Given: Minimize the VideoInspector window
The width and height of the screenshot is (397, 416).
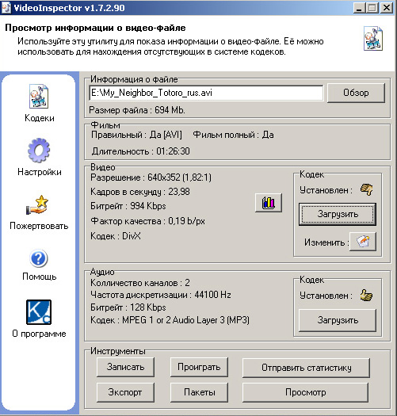Looking at the screenshot, I should click(x=359, y=8).
